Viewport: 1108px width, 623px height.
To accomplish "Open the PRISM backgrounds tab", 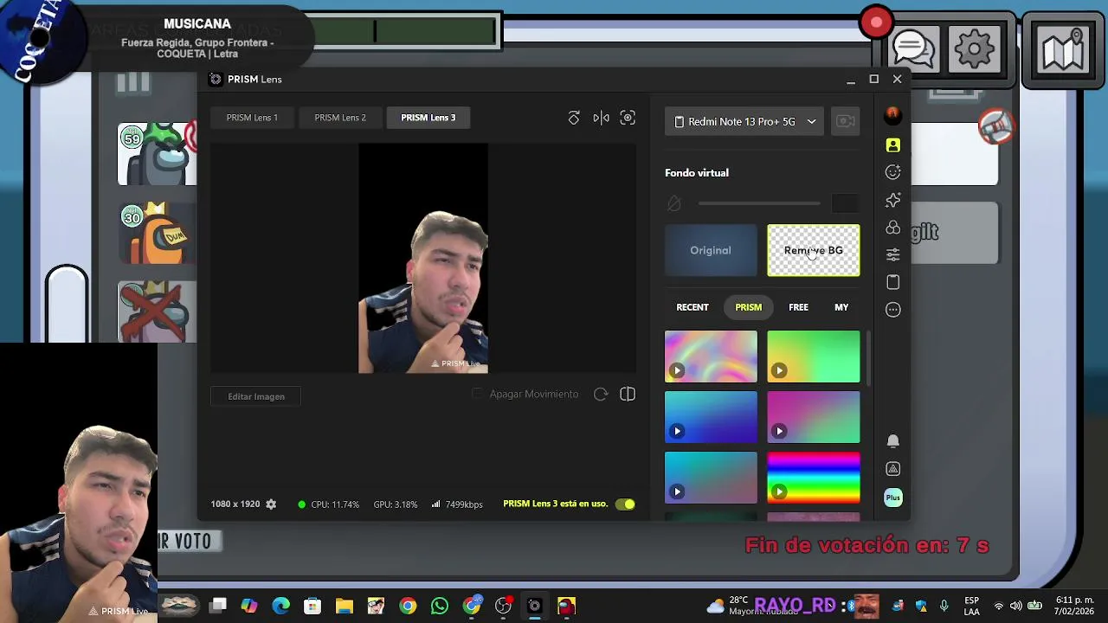I will tap(749, 307).
